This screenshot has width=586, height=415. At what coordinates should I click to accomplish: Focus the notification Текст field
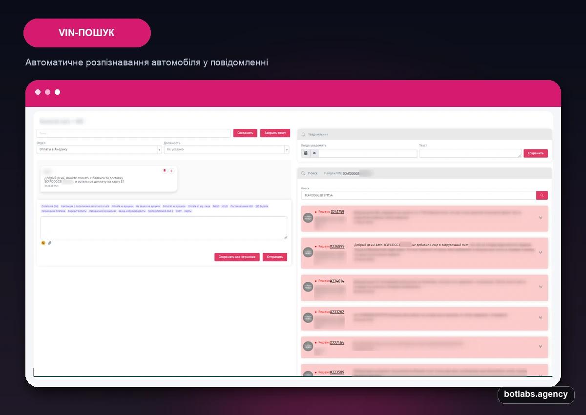pos(470,153)
